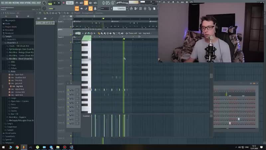
Task: Click the tempo field showing 150
Action: [69, 3]
